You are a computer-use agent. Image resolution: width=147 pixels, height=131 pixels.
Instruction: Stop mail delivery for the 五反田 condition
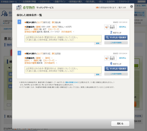123,58
